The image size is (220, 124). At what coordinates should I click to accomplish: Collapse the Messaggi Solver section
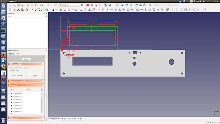tap(43, 64)
